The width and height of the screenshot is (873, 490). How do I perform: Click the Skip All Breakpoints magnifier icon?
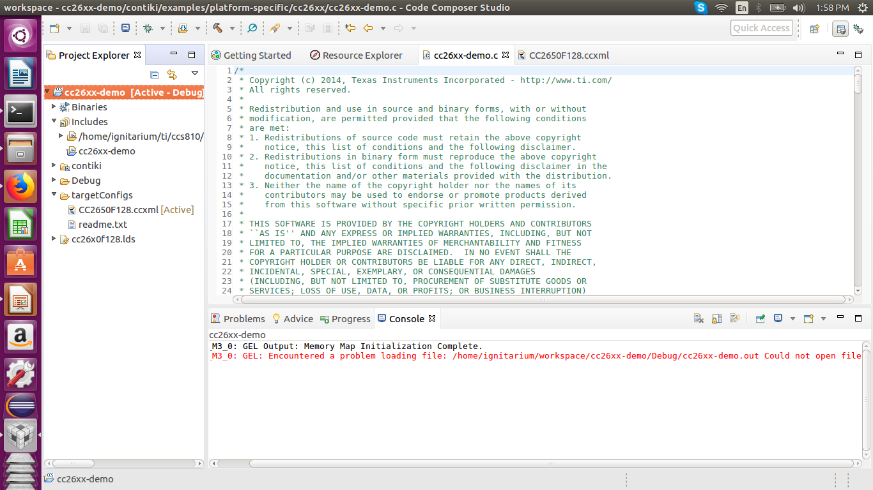pos(252,28)
